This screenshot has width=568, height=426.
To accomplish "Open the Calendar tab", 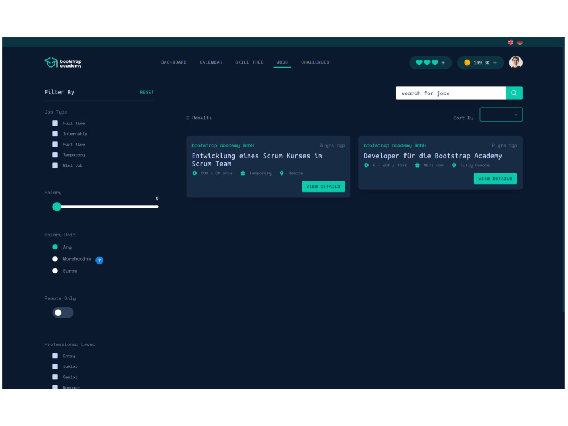I will (x=211, y=62).
